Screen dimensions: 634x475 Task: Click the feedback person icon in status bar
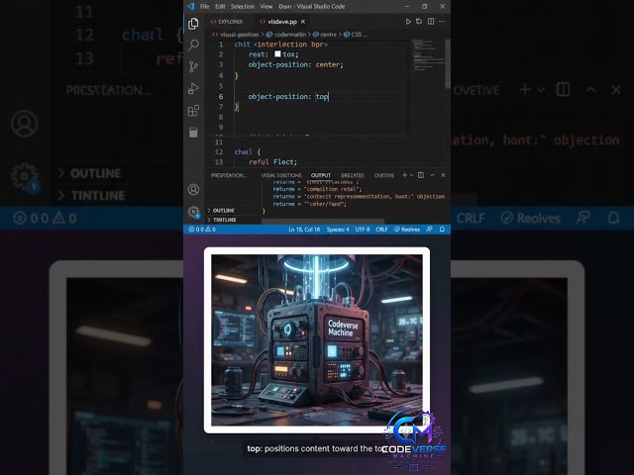click(429, 229)
